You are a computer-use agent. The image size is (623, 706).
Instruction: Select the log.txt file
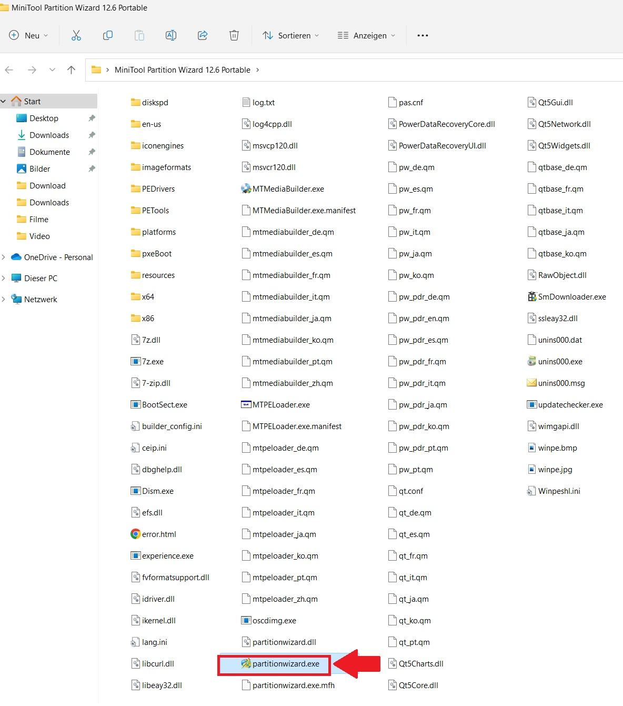coord(258,102)
